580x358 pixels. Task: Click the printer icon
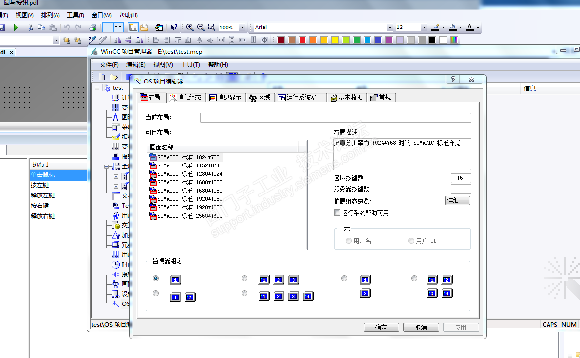(x=93, y=28)
